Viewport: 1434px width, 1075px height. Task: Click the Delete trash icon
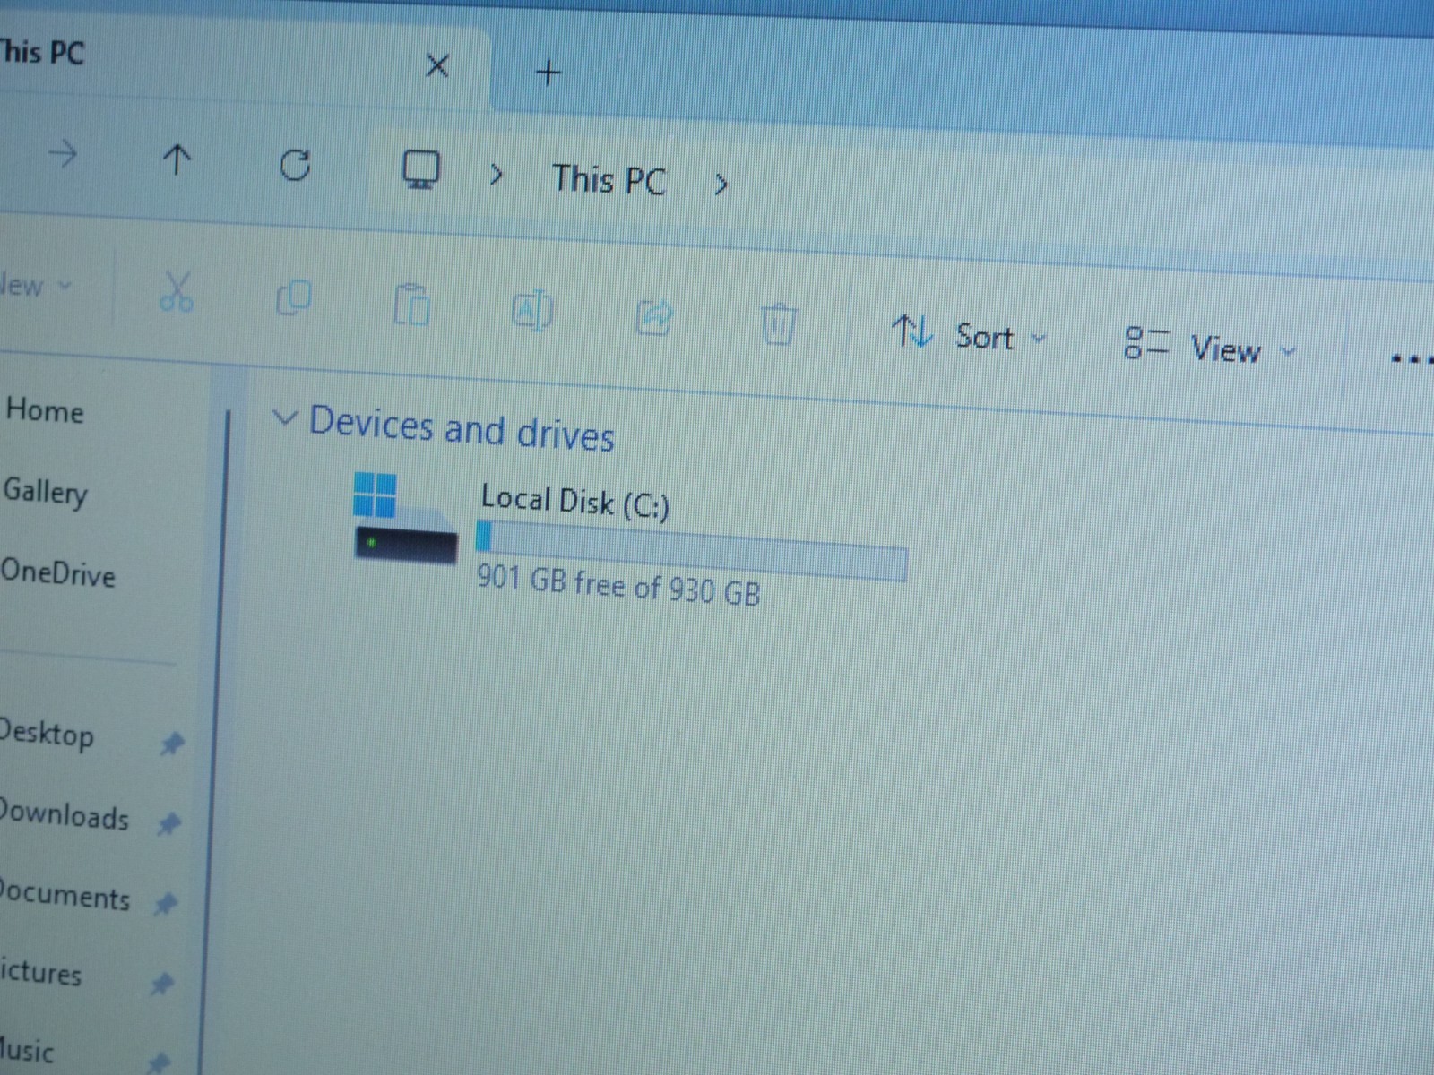point(779,324)
